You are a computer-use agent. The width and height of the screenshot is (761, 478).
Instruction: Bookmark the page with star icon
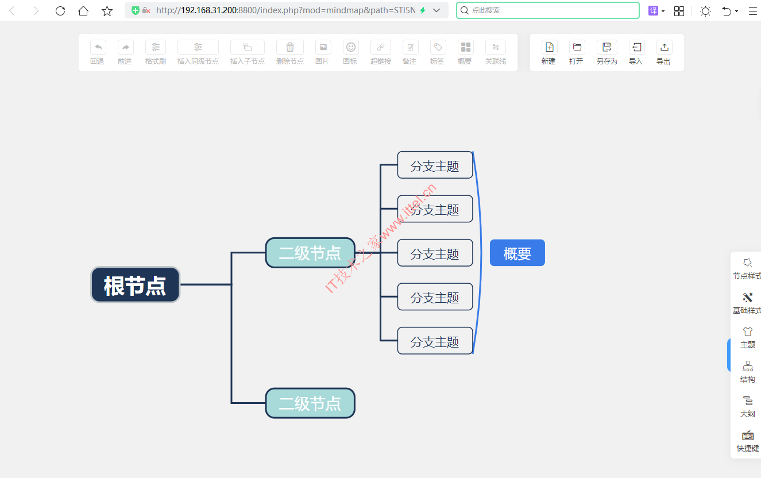107,10
